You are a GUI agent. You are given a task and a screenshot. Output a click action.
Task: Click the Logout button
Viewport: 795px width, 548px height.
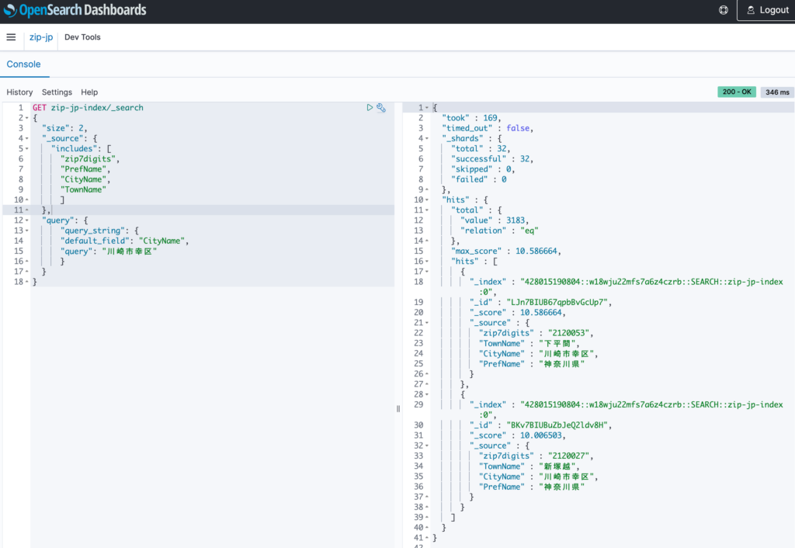point(768,10)
